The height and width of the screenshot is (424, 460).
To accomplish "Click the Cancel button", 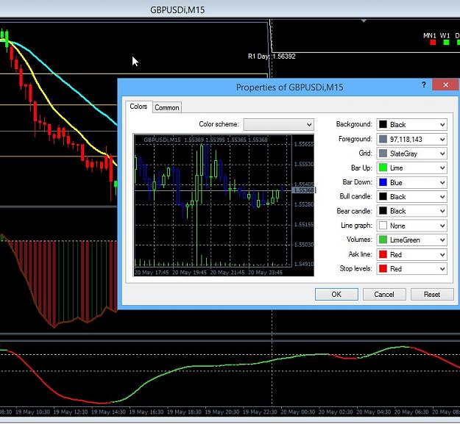I will (x=384, y=294).
